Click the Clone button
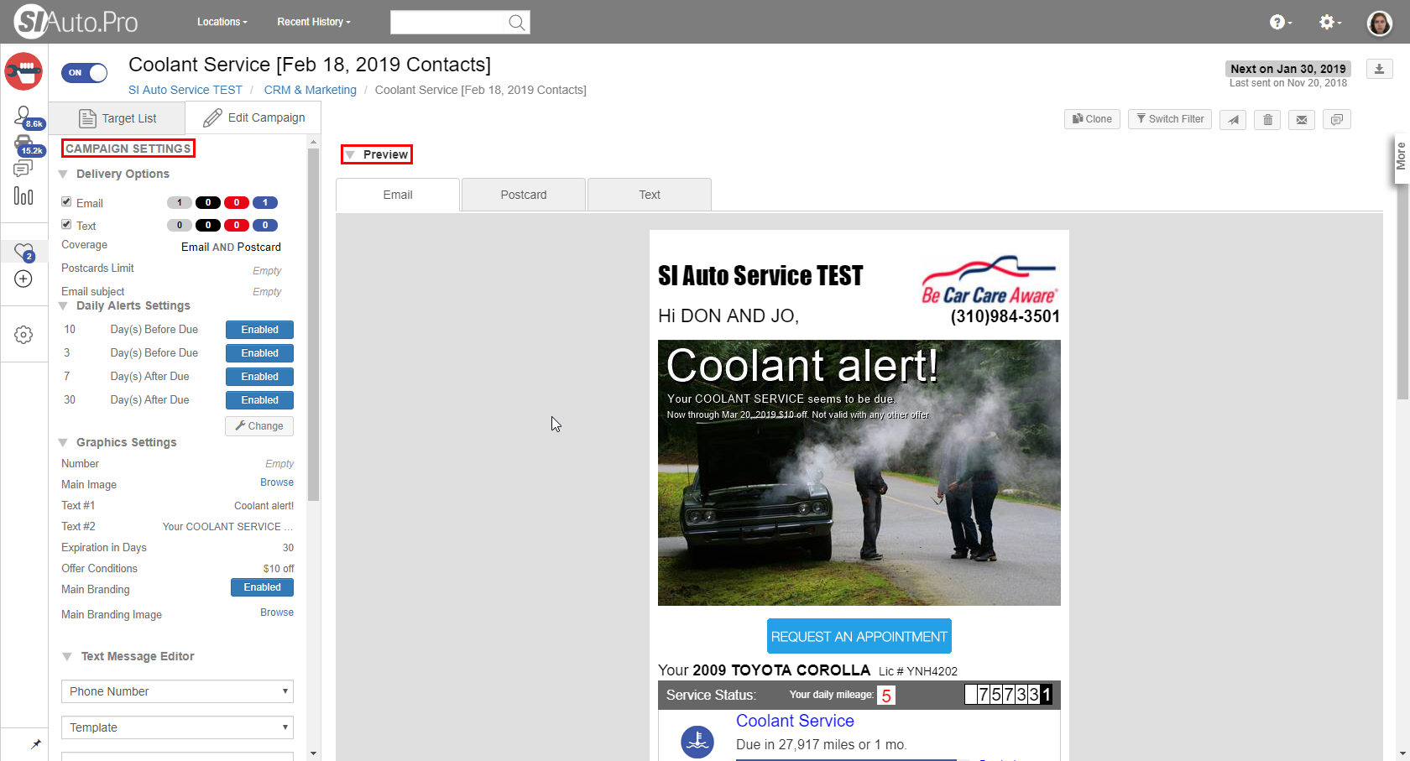Viewport: 1410px width, 761px height. coord(1092,119)
